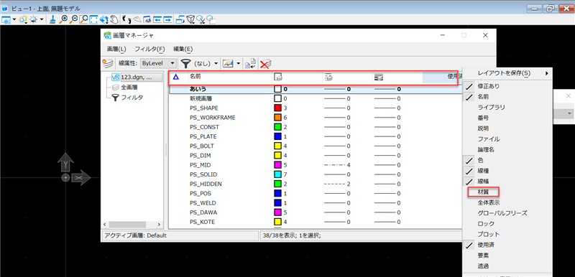The width and height of the screenshot is (575, 277).
Task: Select the Pan View hand tool
Action: coord(114,19)
